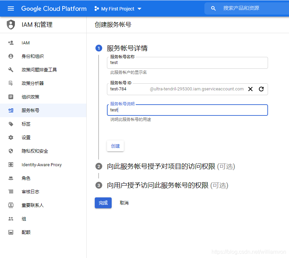Open 配额 in the sidebar

pyautogui.click(x=43, y=232)
